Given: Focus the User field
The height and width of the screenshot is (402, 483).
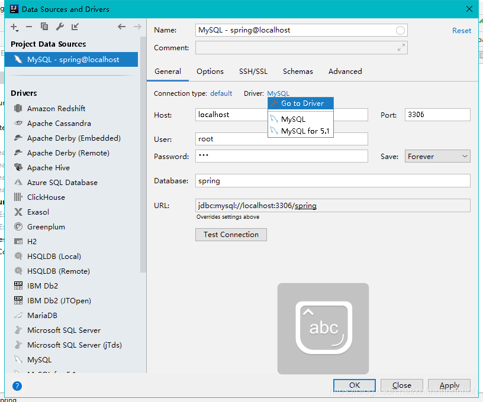Looking at the screenshot, I should pyautogui.click(x=282, y=139).
